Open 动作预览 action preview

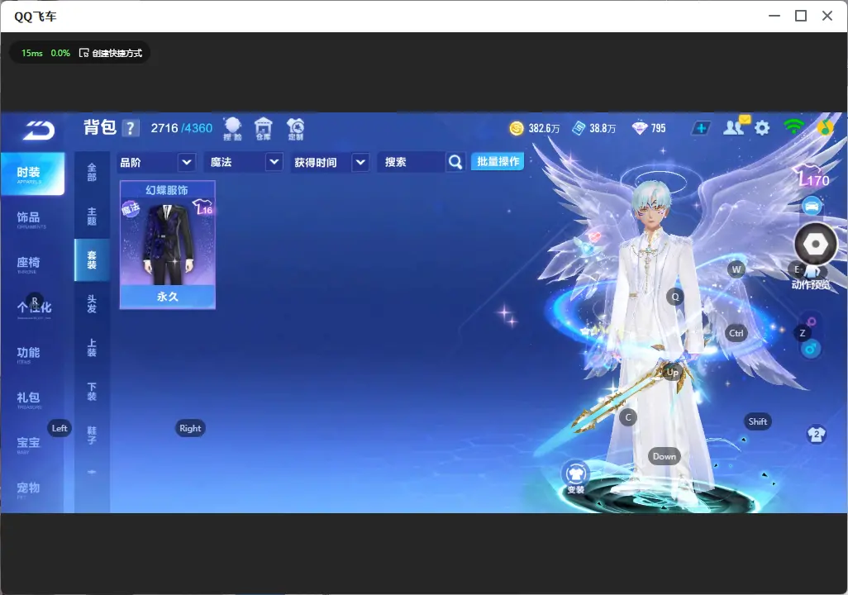811,284
